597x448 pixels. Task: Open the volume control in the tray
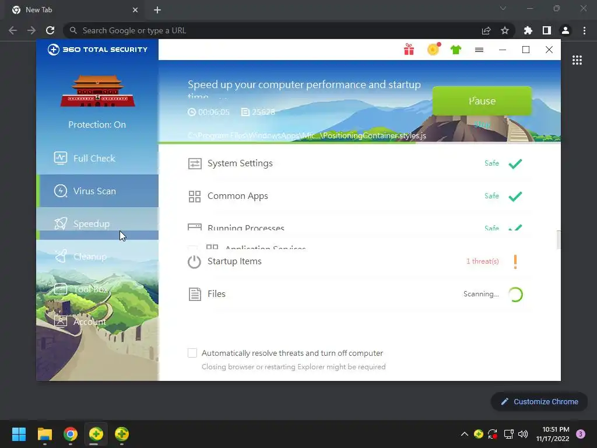coord(523,434)
